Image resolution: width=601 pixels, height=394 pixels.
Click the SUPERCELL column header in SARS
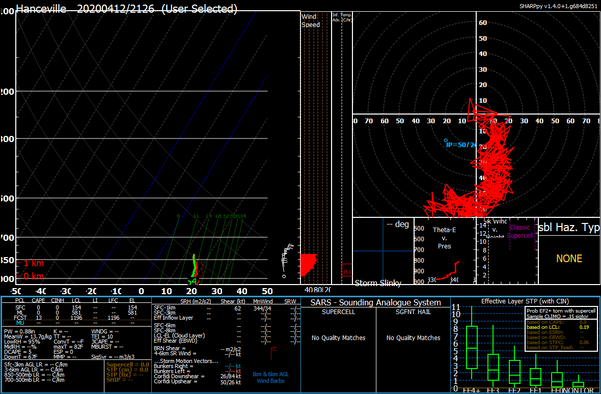click(x=339, y=312)
